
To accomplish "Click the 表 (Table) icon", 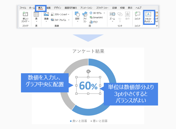I will coord(36,15).
